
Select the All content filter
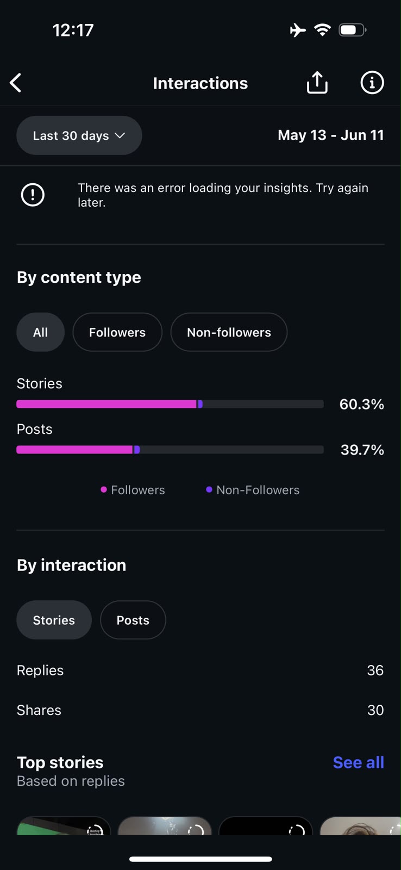(x=41, y=332)
